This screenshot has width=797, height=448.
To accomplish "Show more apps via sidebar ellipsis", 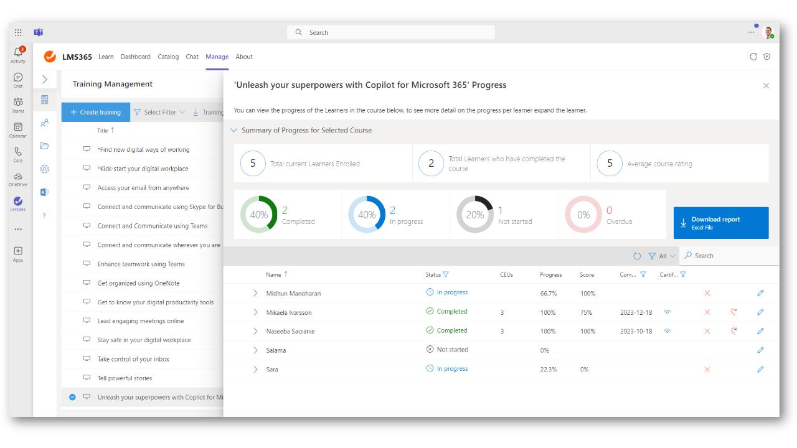I will pos(18,229).
